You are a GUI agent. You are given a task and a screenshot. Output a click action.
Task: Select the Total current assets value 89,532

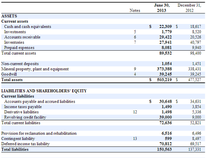pos(166,53)
